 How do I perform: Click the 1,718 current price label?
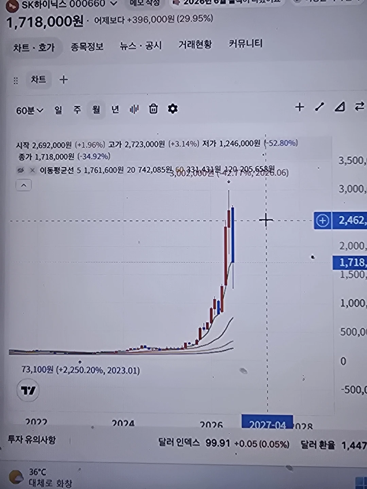click(350, 262)
